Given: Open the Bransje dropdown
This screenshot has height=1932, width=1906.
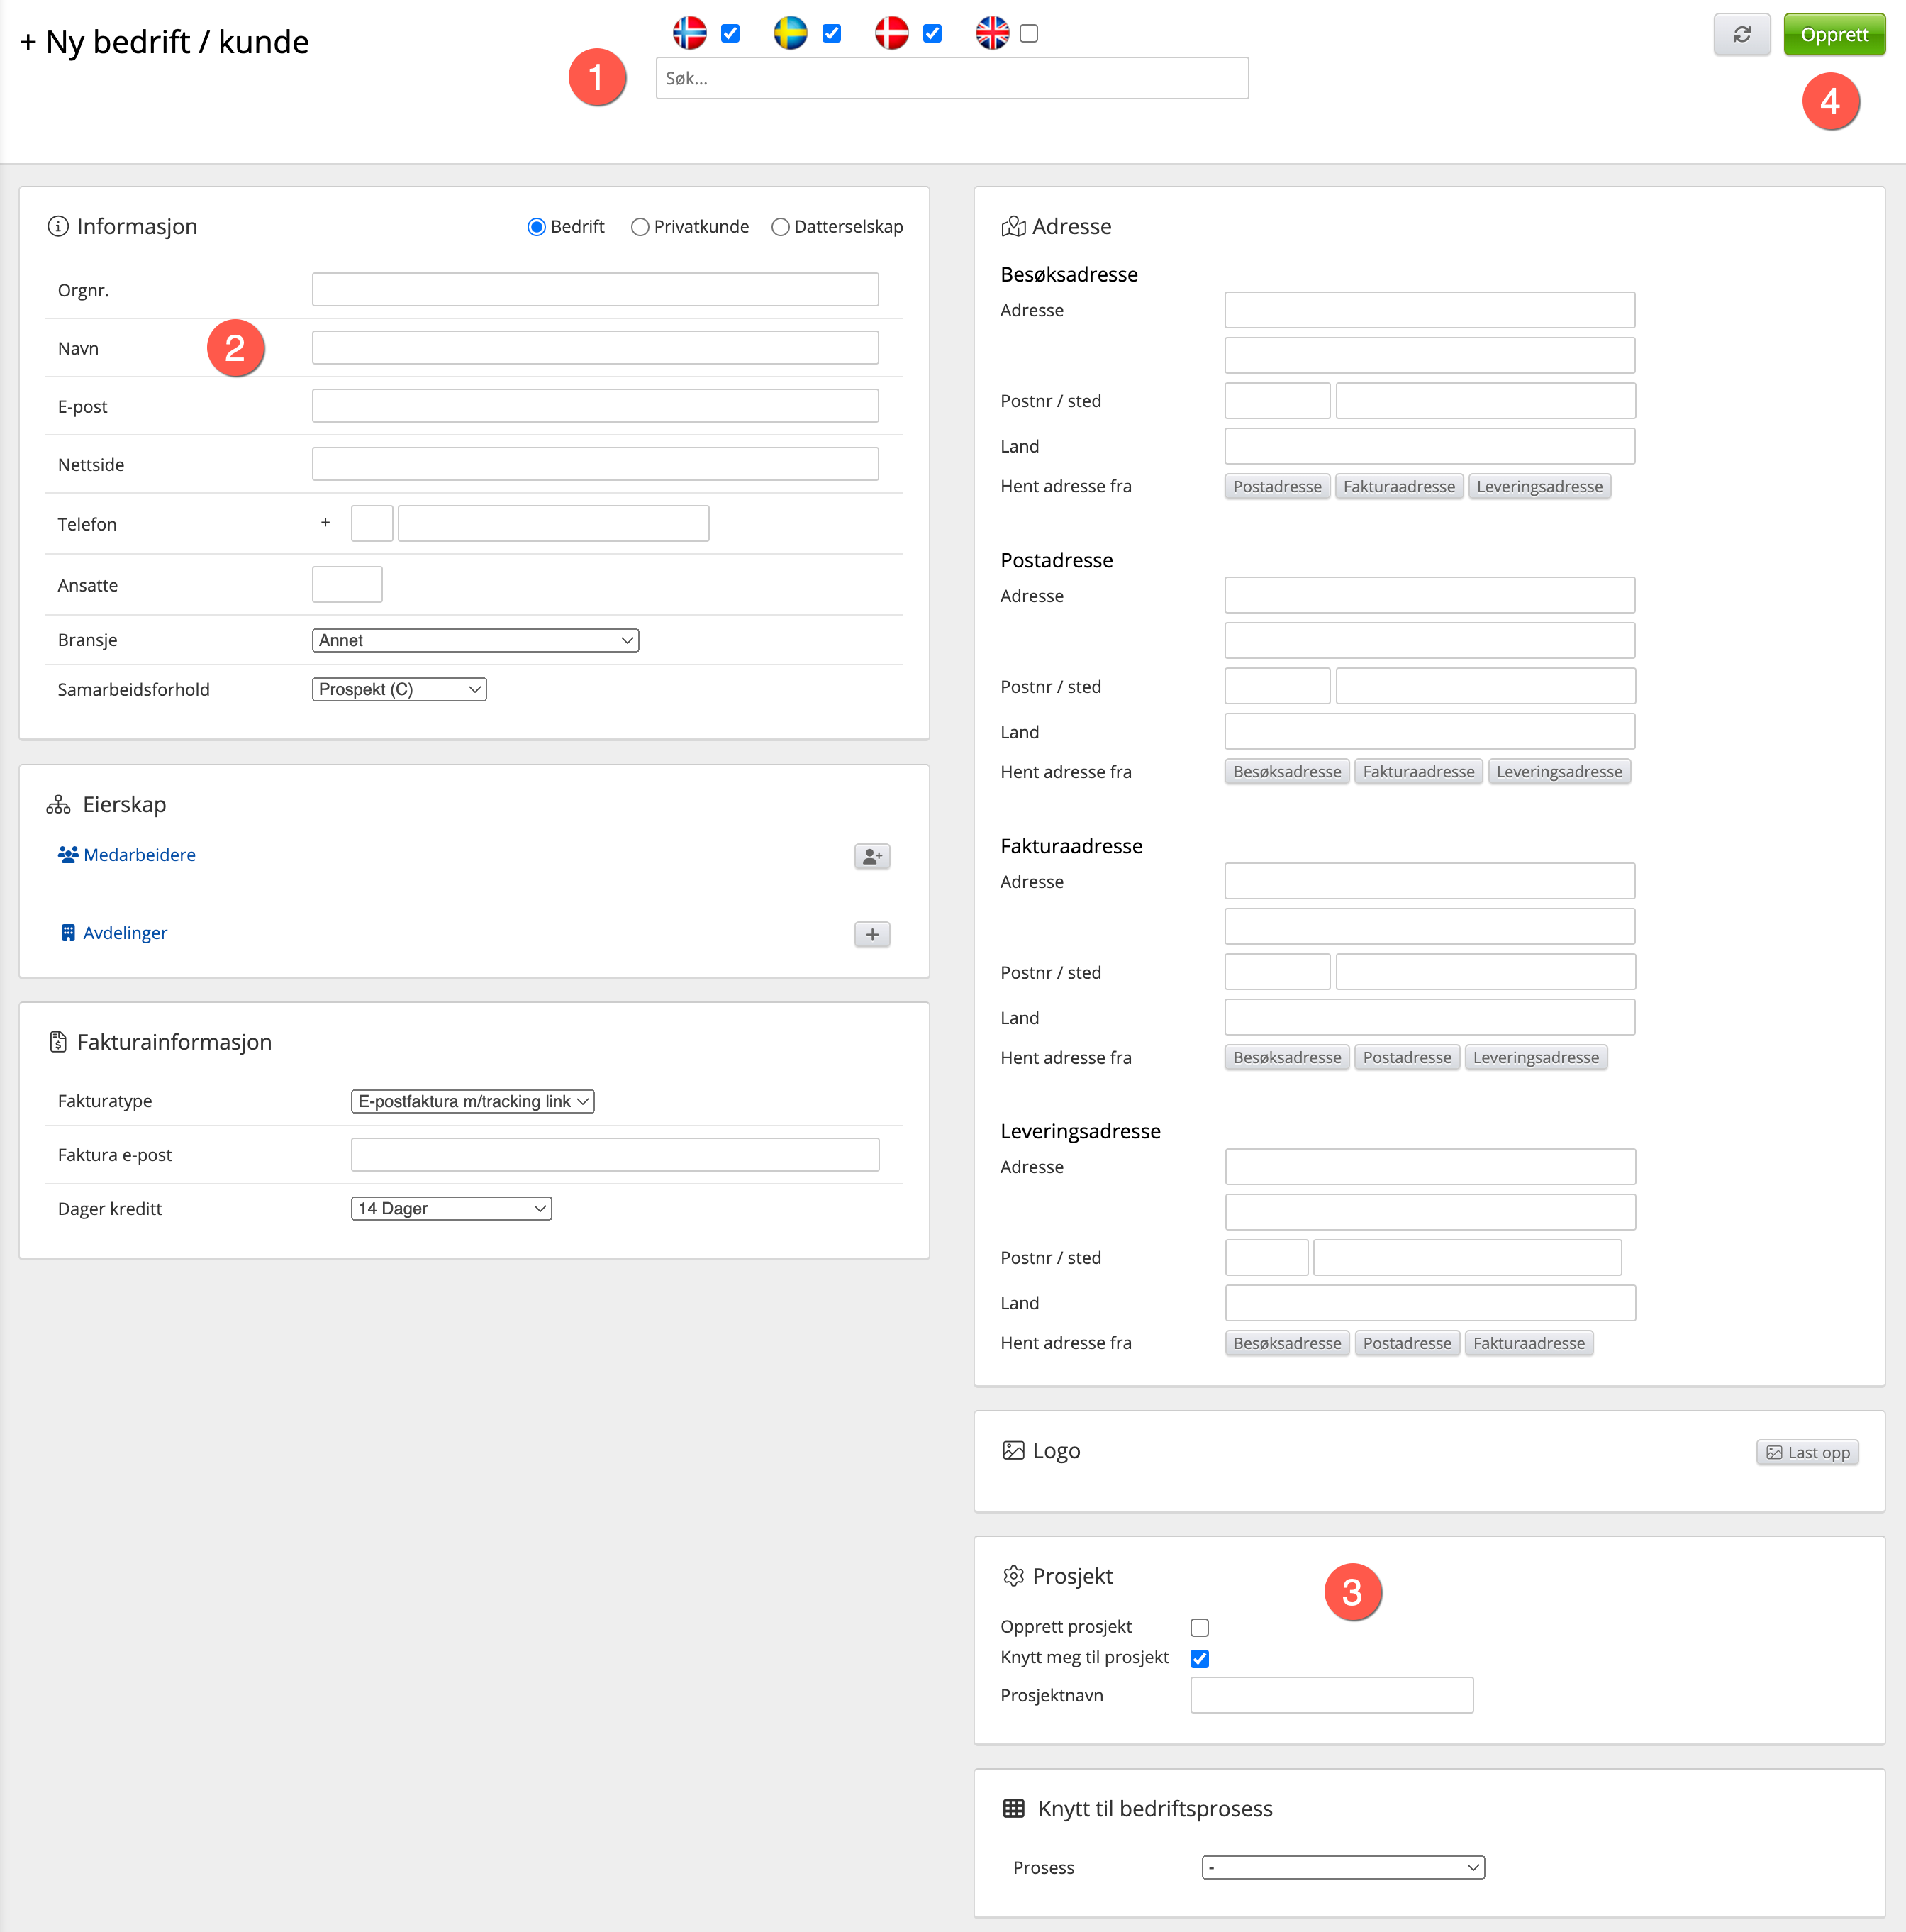Looking at the screenshot, I should tap(475, 640).
